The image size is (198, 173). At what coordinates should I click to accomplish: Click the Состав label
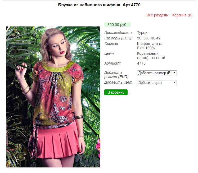click(x=111, y=44)
